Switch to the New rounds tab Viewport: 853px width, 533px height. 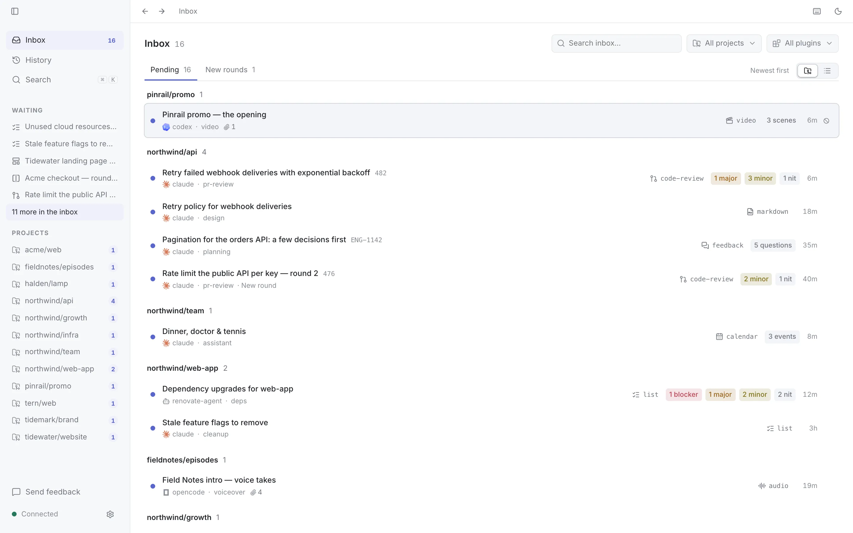230,70
